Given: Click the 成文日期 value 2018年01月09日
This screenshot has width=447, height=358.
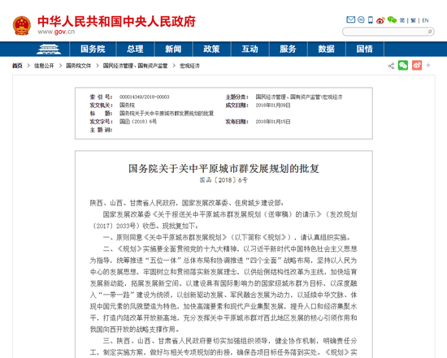Looking at the screenshot, I should (x=273, y=106).
